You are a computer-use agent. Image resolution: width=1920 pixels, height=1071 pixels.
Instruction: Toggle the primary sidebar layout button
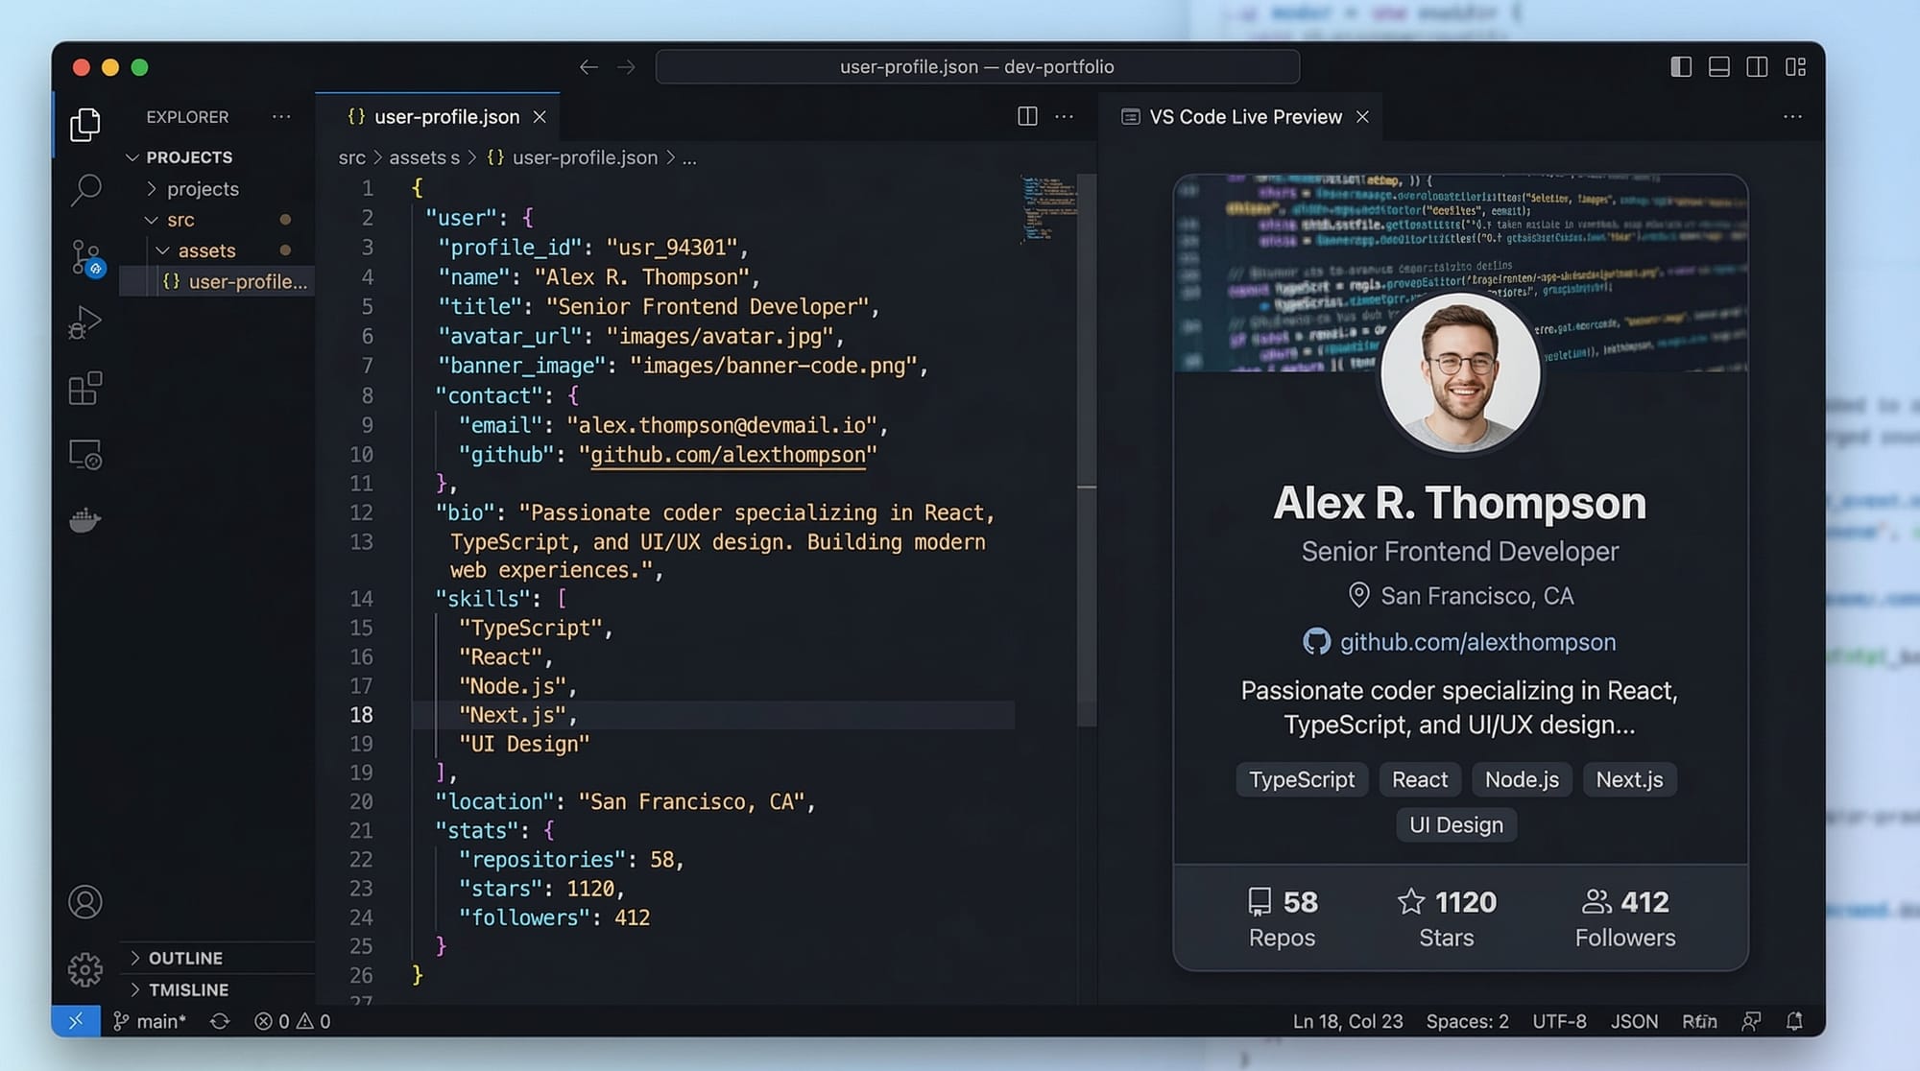click(1681, 67)
